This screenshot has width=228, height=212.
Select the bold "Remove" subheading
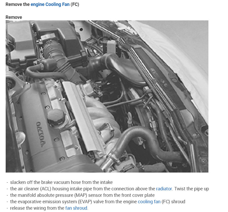tap(14, 17)
